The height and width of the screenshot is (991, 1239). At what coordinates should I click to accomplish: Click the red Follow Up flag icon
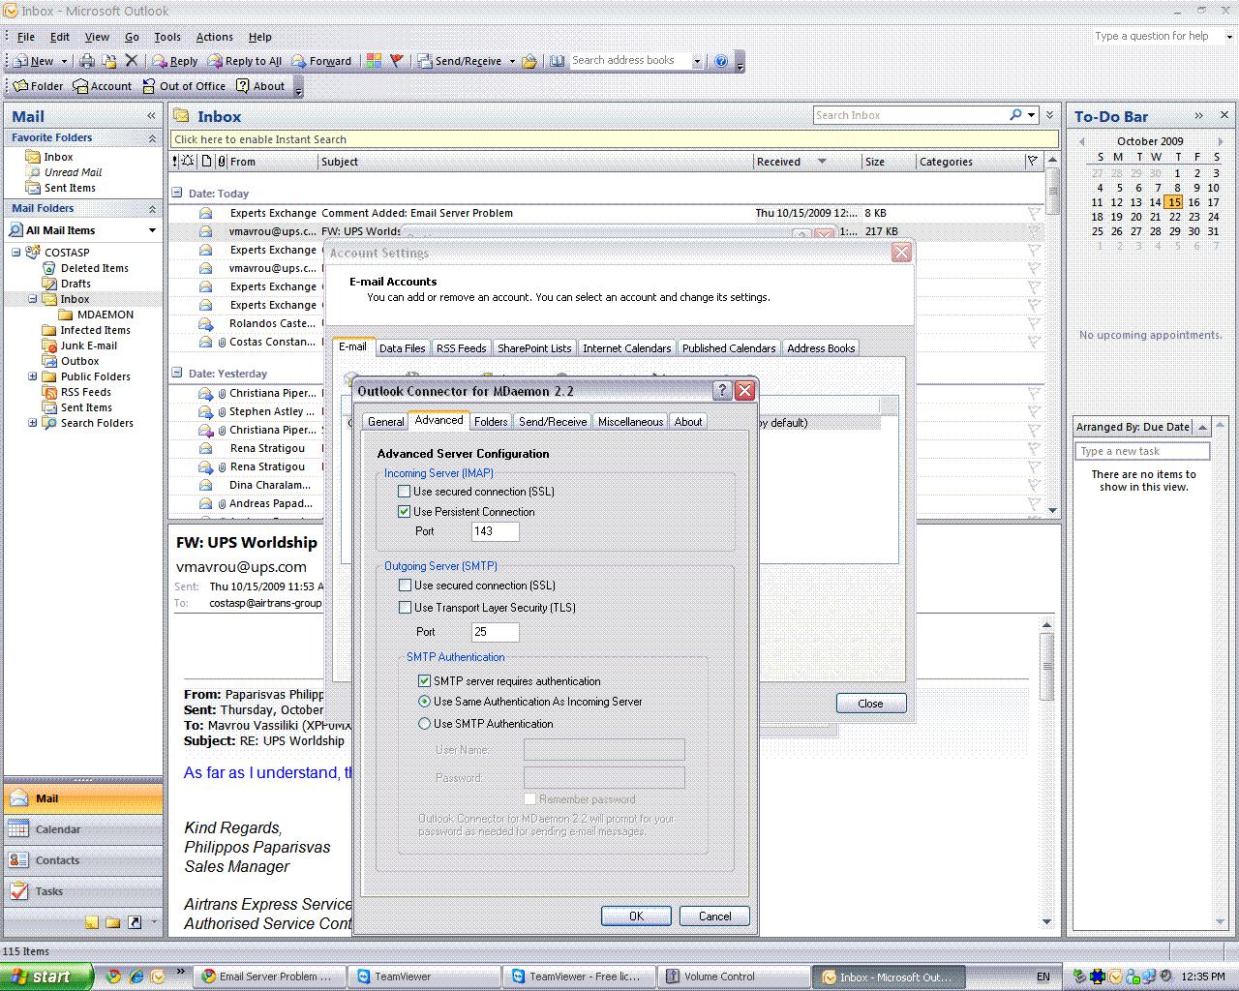396,61
